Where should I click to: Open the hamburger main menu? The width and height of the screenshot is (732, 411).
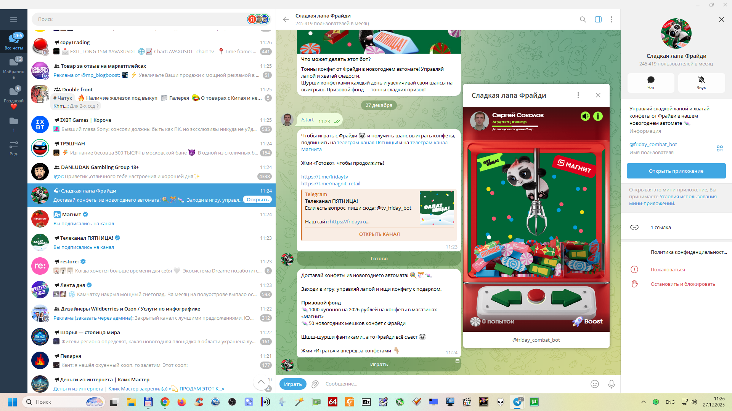click(14, 19)
